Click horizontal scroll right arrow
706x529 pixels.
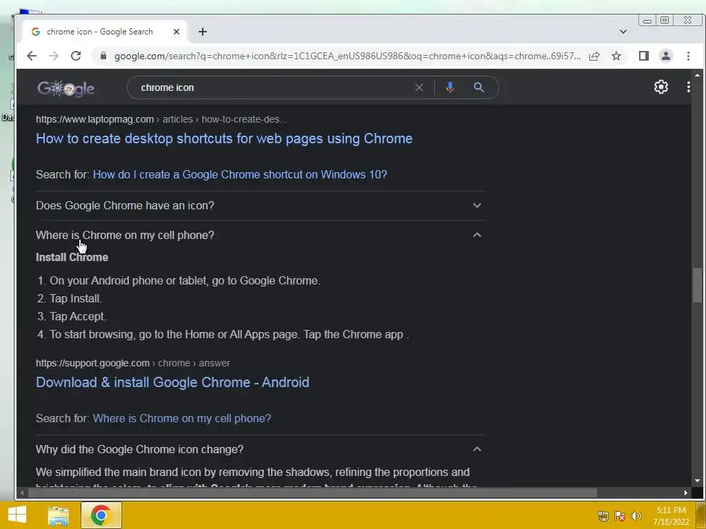(686, 493)
